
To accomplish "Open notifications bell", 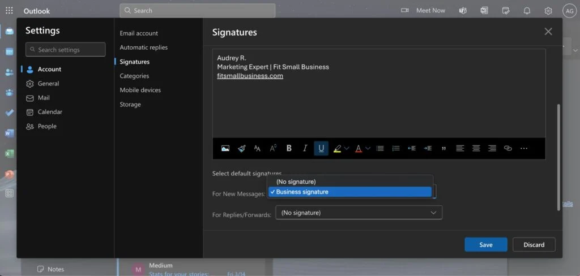I will pos(527,11).
